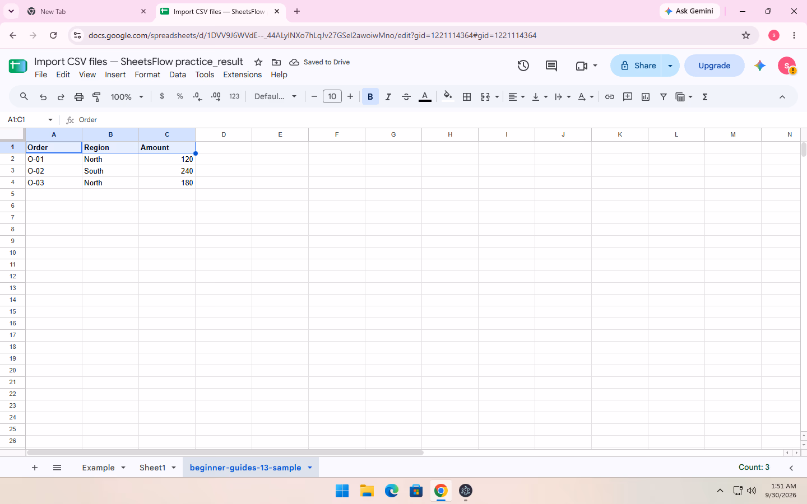Open the comments panel

[551, 66]
